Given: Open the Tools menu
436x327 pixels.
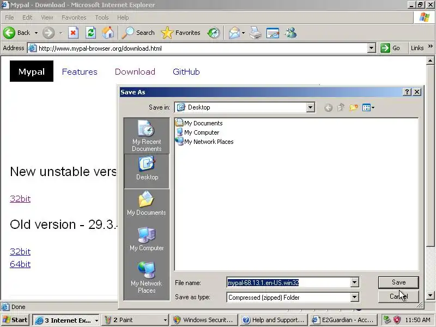Looking at the screenshot, I should (102, 17).
